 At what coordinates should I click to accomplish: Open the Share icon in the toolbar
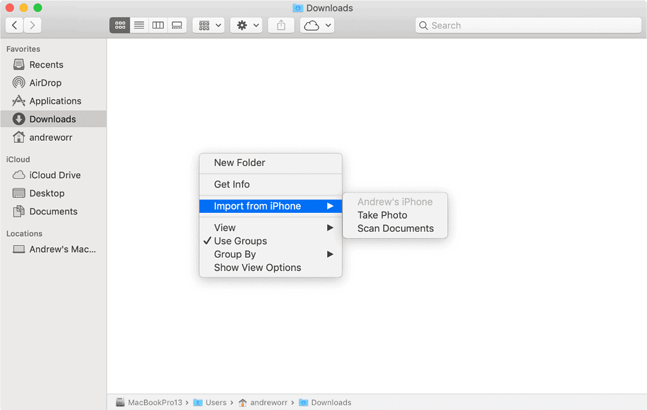(281, 25)
